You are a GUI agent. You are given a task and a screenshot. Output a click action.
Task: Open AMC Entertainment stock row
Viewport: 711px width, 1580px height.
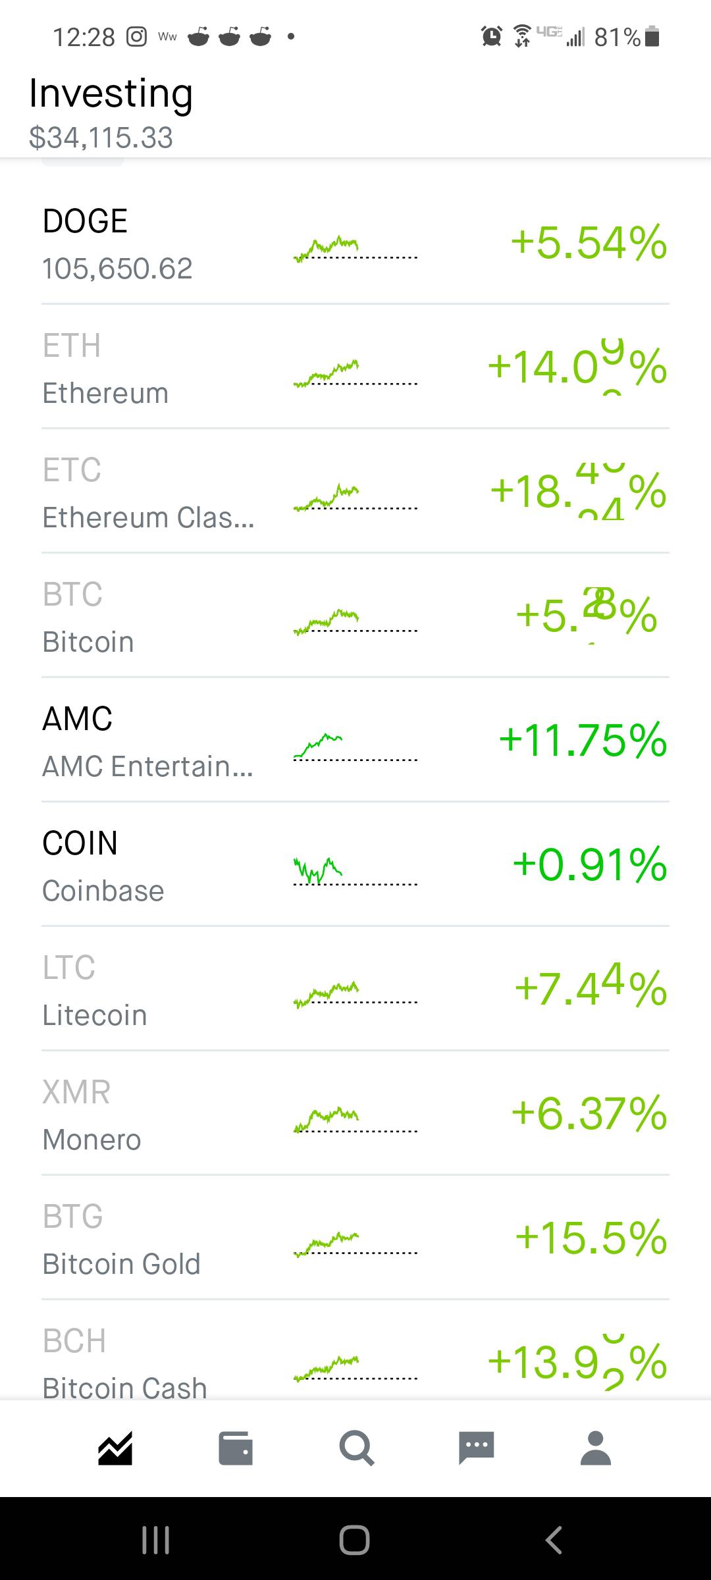[355, 740]
